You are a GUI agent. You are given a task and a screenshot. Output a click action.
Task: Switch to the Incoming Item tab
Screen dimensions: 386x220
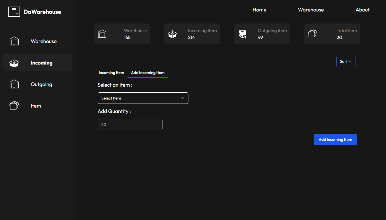(111, 73)
